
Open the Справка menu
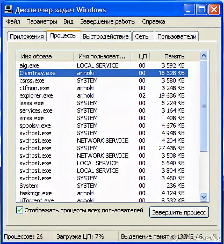tap(153, 22)
